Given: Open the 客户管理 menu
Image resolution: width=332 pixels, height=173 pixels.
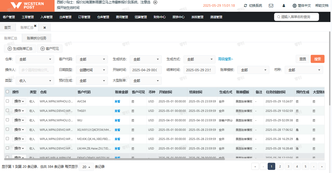Looking at the screenshot, I should (x=9, y=17).
